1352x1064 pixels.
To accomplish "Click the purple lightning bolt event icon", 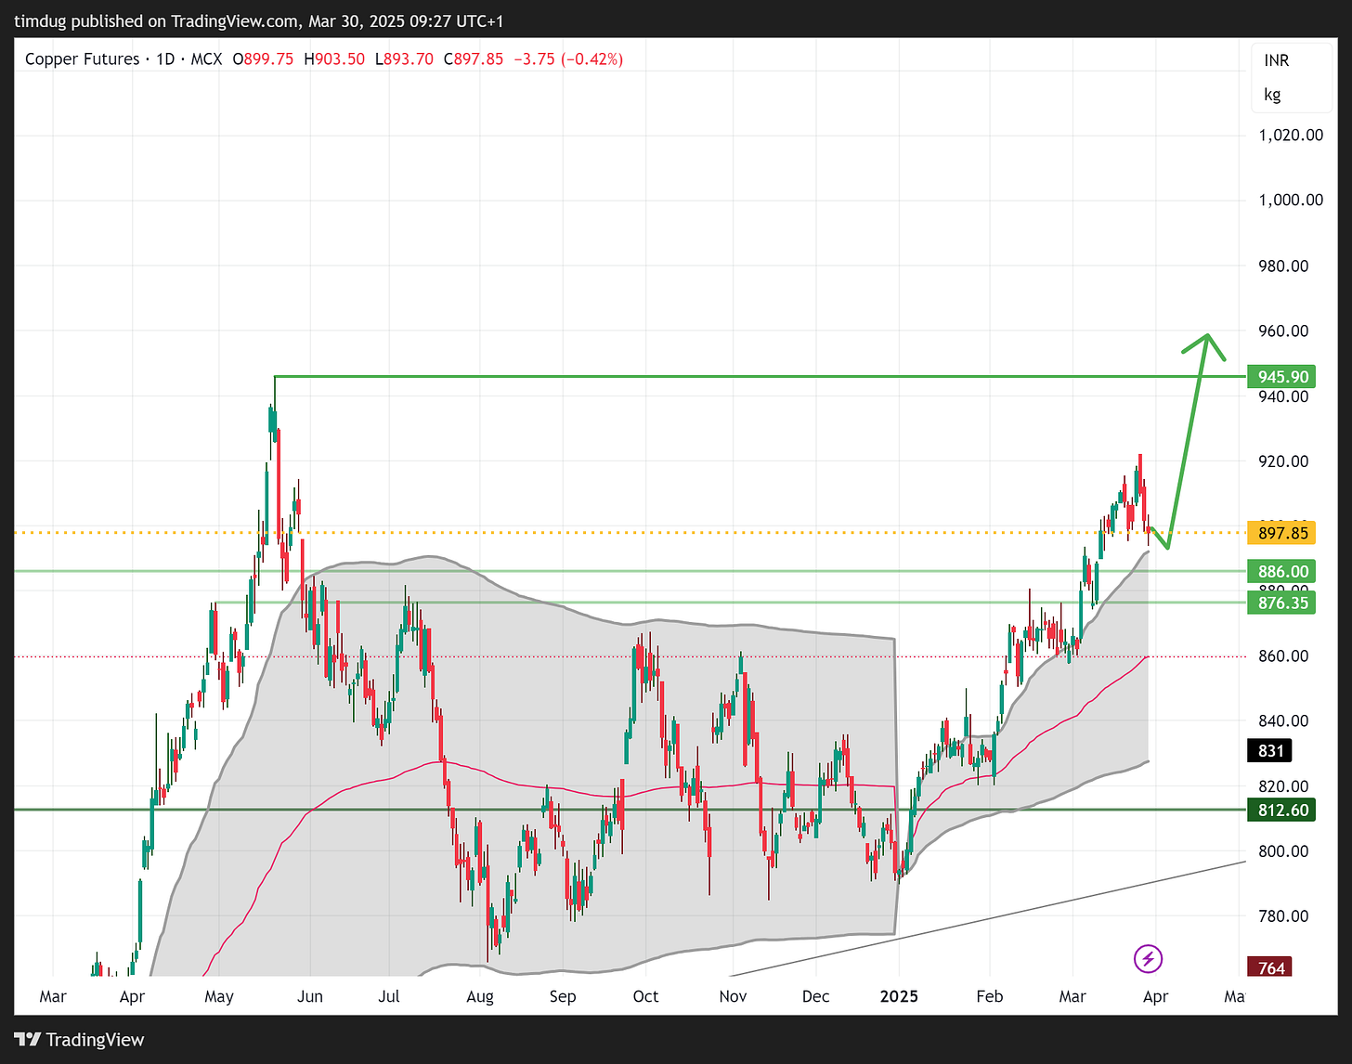I will point(1149,959).
